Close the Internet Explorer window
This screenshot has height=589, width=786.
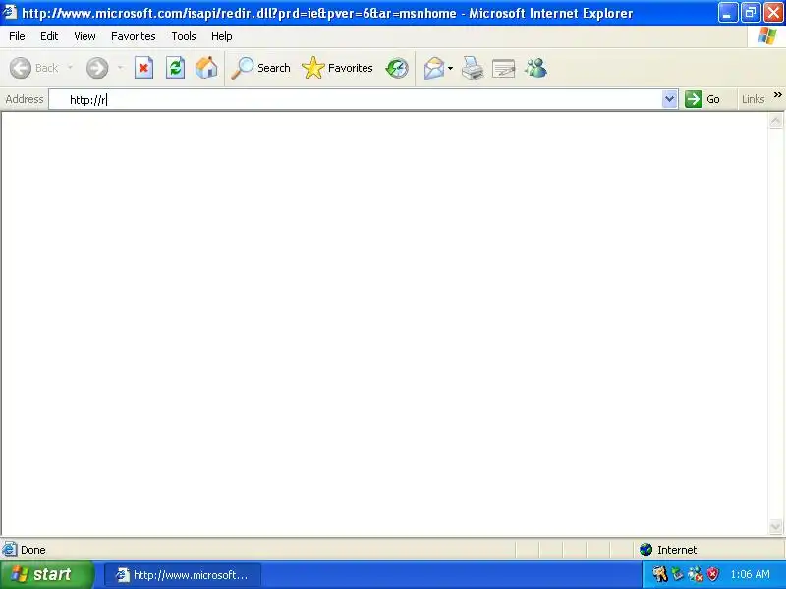point(773,13)
